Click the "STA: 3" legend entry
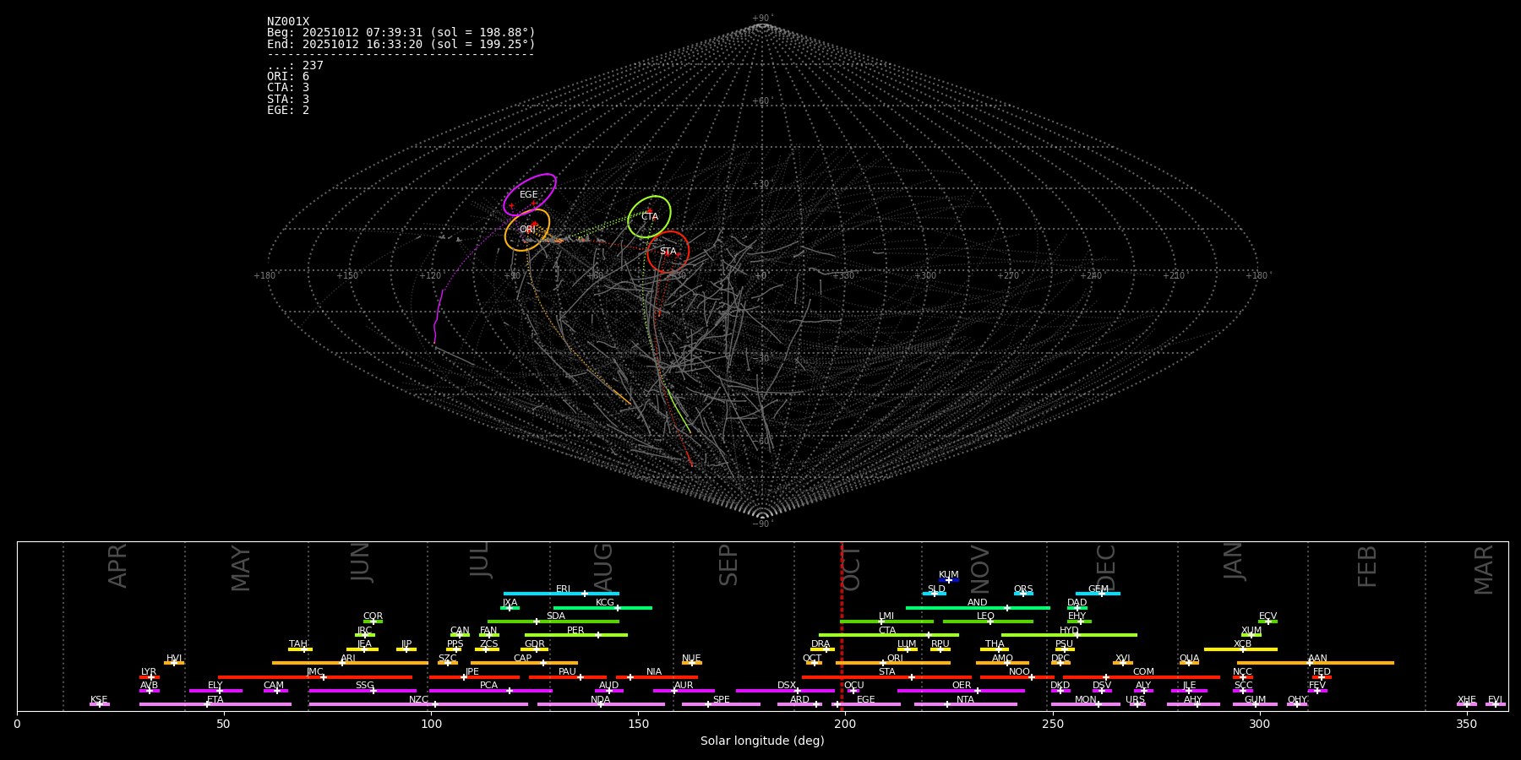 point(288,100)
